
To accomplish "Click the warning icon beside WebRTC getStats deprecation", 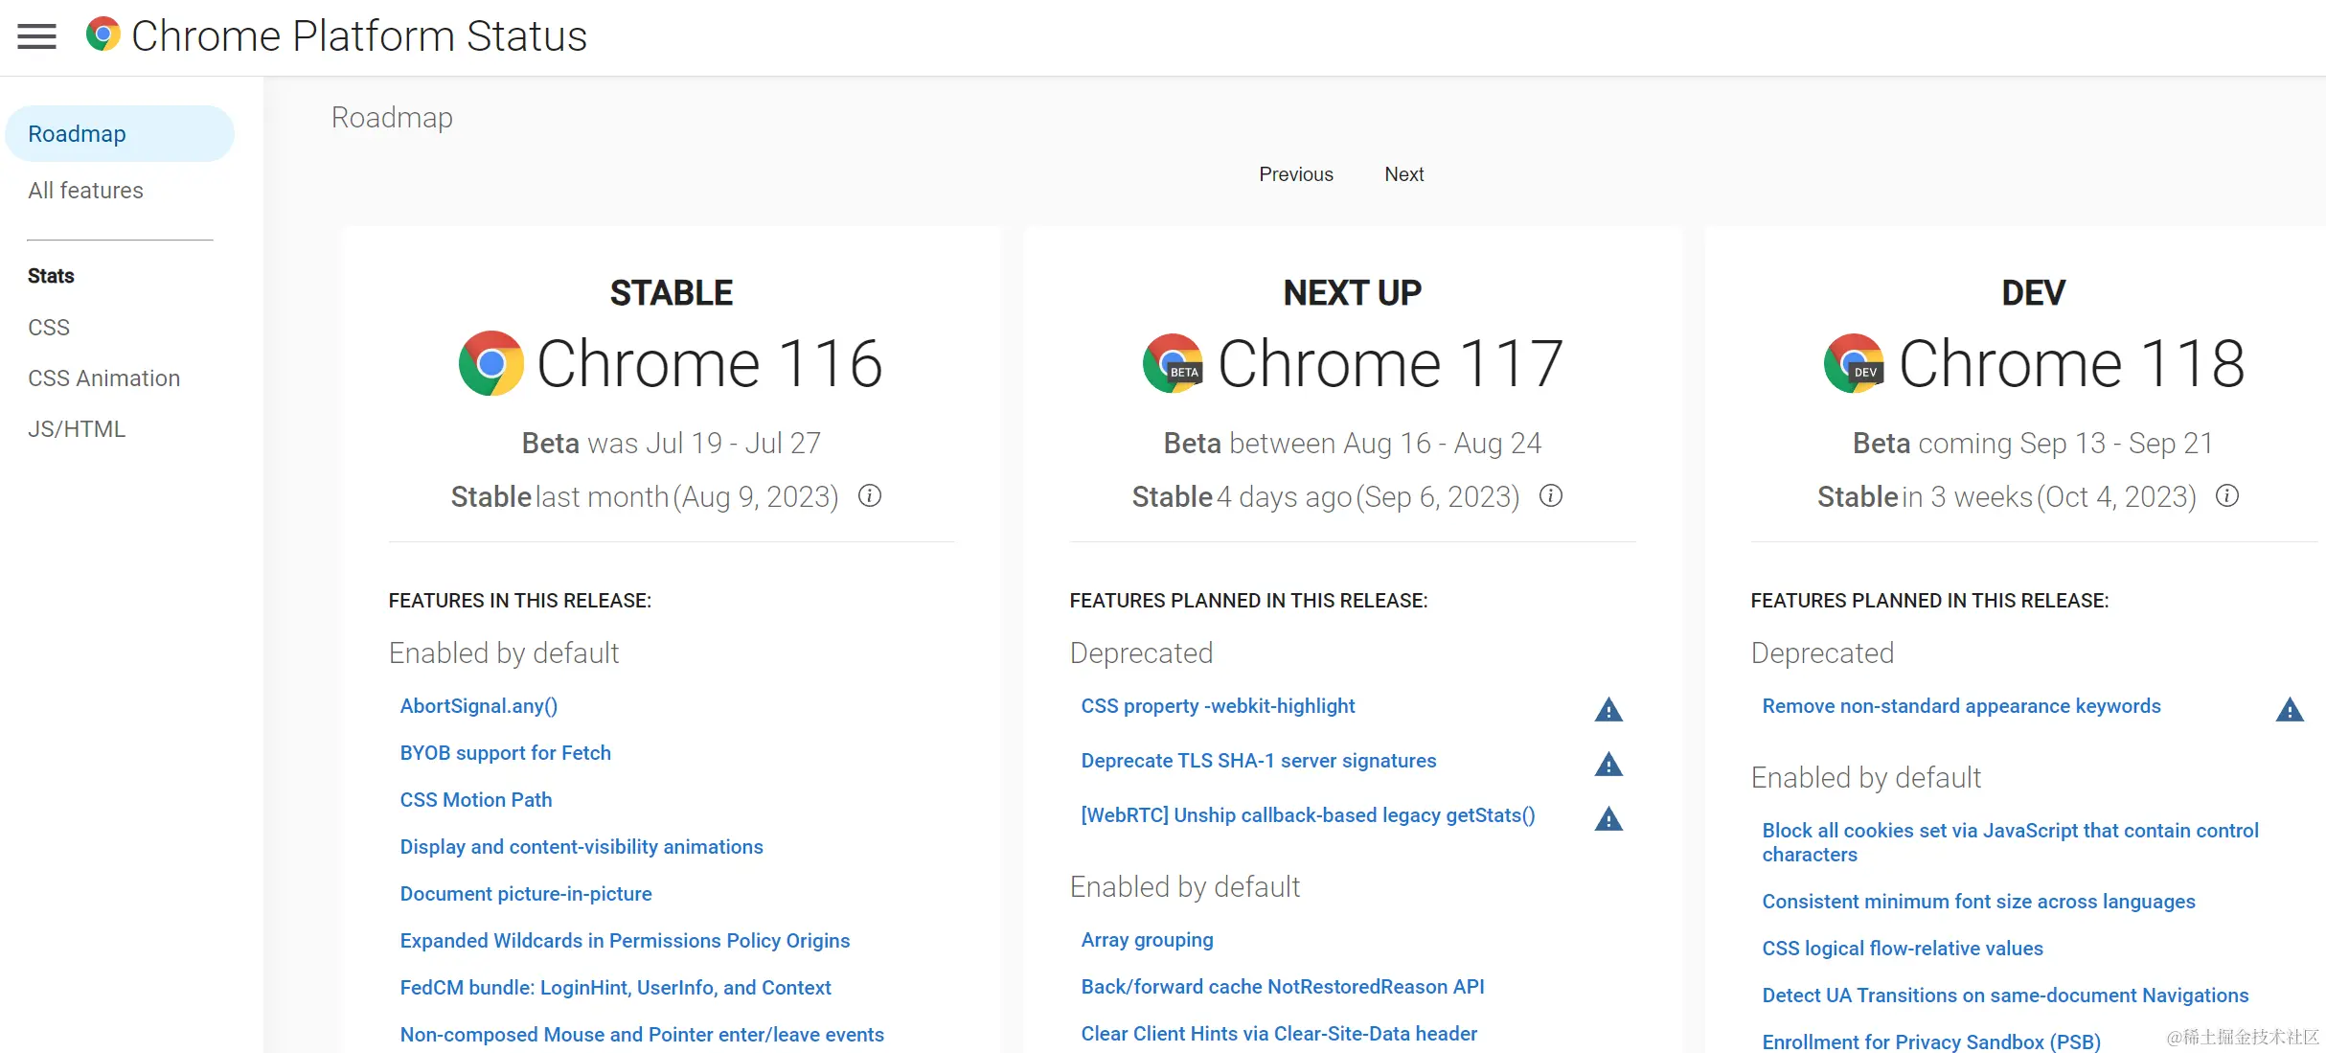I will (1608, 819).
